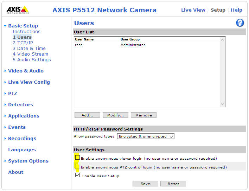Click the Modify... user button
This screenshot has height=191, width=249.
tap(115, 115)
